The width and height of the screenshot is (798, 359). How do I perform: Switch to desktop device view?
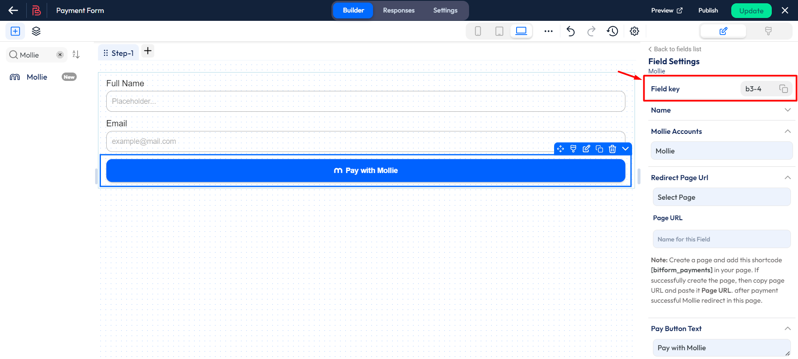(x=521, y=31)
